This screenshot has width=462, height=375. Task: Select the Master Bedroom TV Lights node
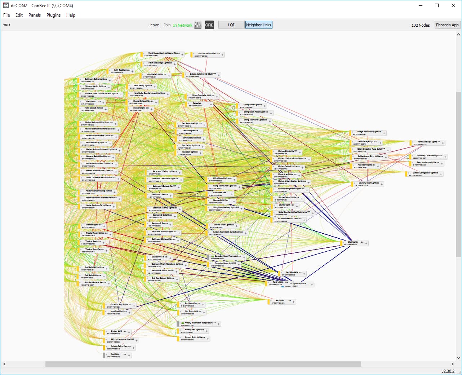pos(97,206)
